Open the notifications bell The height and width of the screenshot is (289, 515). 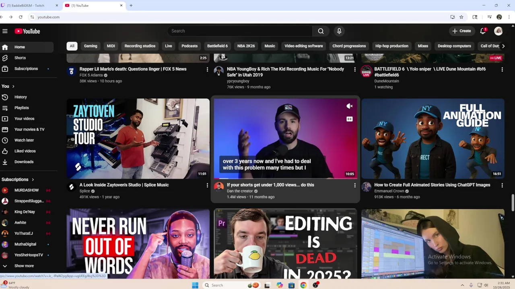pos(483,31)
